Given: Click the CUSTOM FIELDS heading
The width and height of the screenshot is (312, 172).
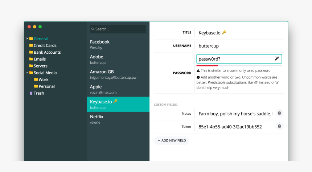Looking at the screenshot, I should click(x=166, y=105).
